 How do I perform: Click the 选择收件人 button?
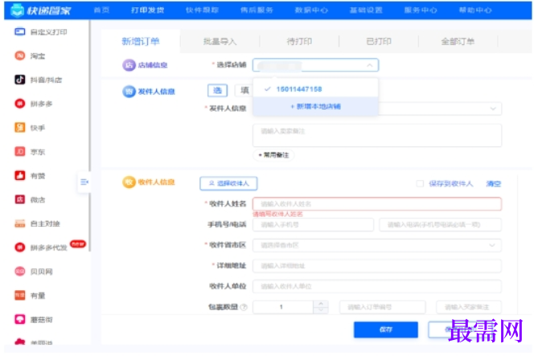[x=228, y=183]
